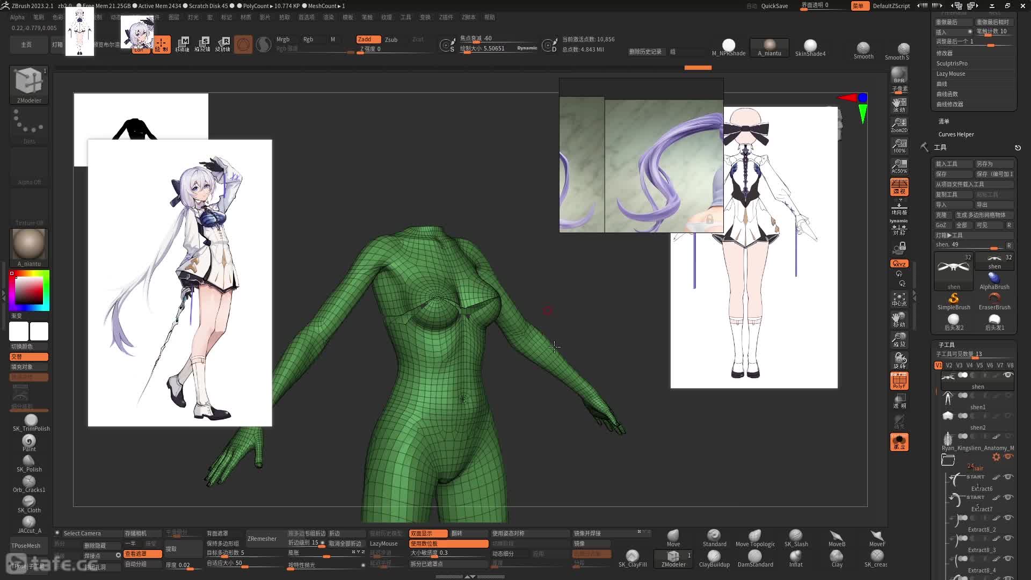Open the Z插件 menu
This screenshot has width=1031, height=580.
pos(446,17)
